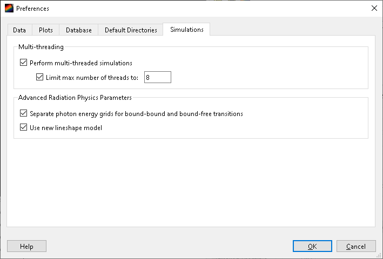Click the Simulations tab

click(x=186, y=30)
